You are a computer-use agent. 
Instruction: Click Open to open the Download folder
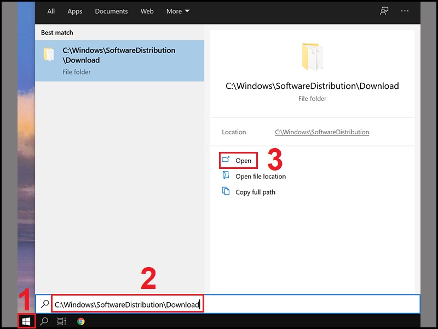click(238, 160)
